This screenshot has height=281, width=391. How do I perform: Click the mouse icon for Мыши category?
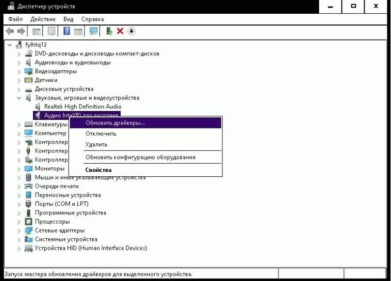click(x=29, y=177)
